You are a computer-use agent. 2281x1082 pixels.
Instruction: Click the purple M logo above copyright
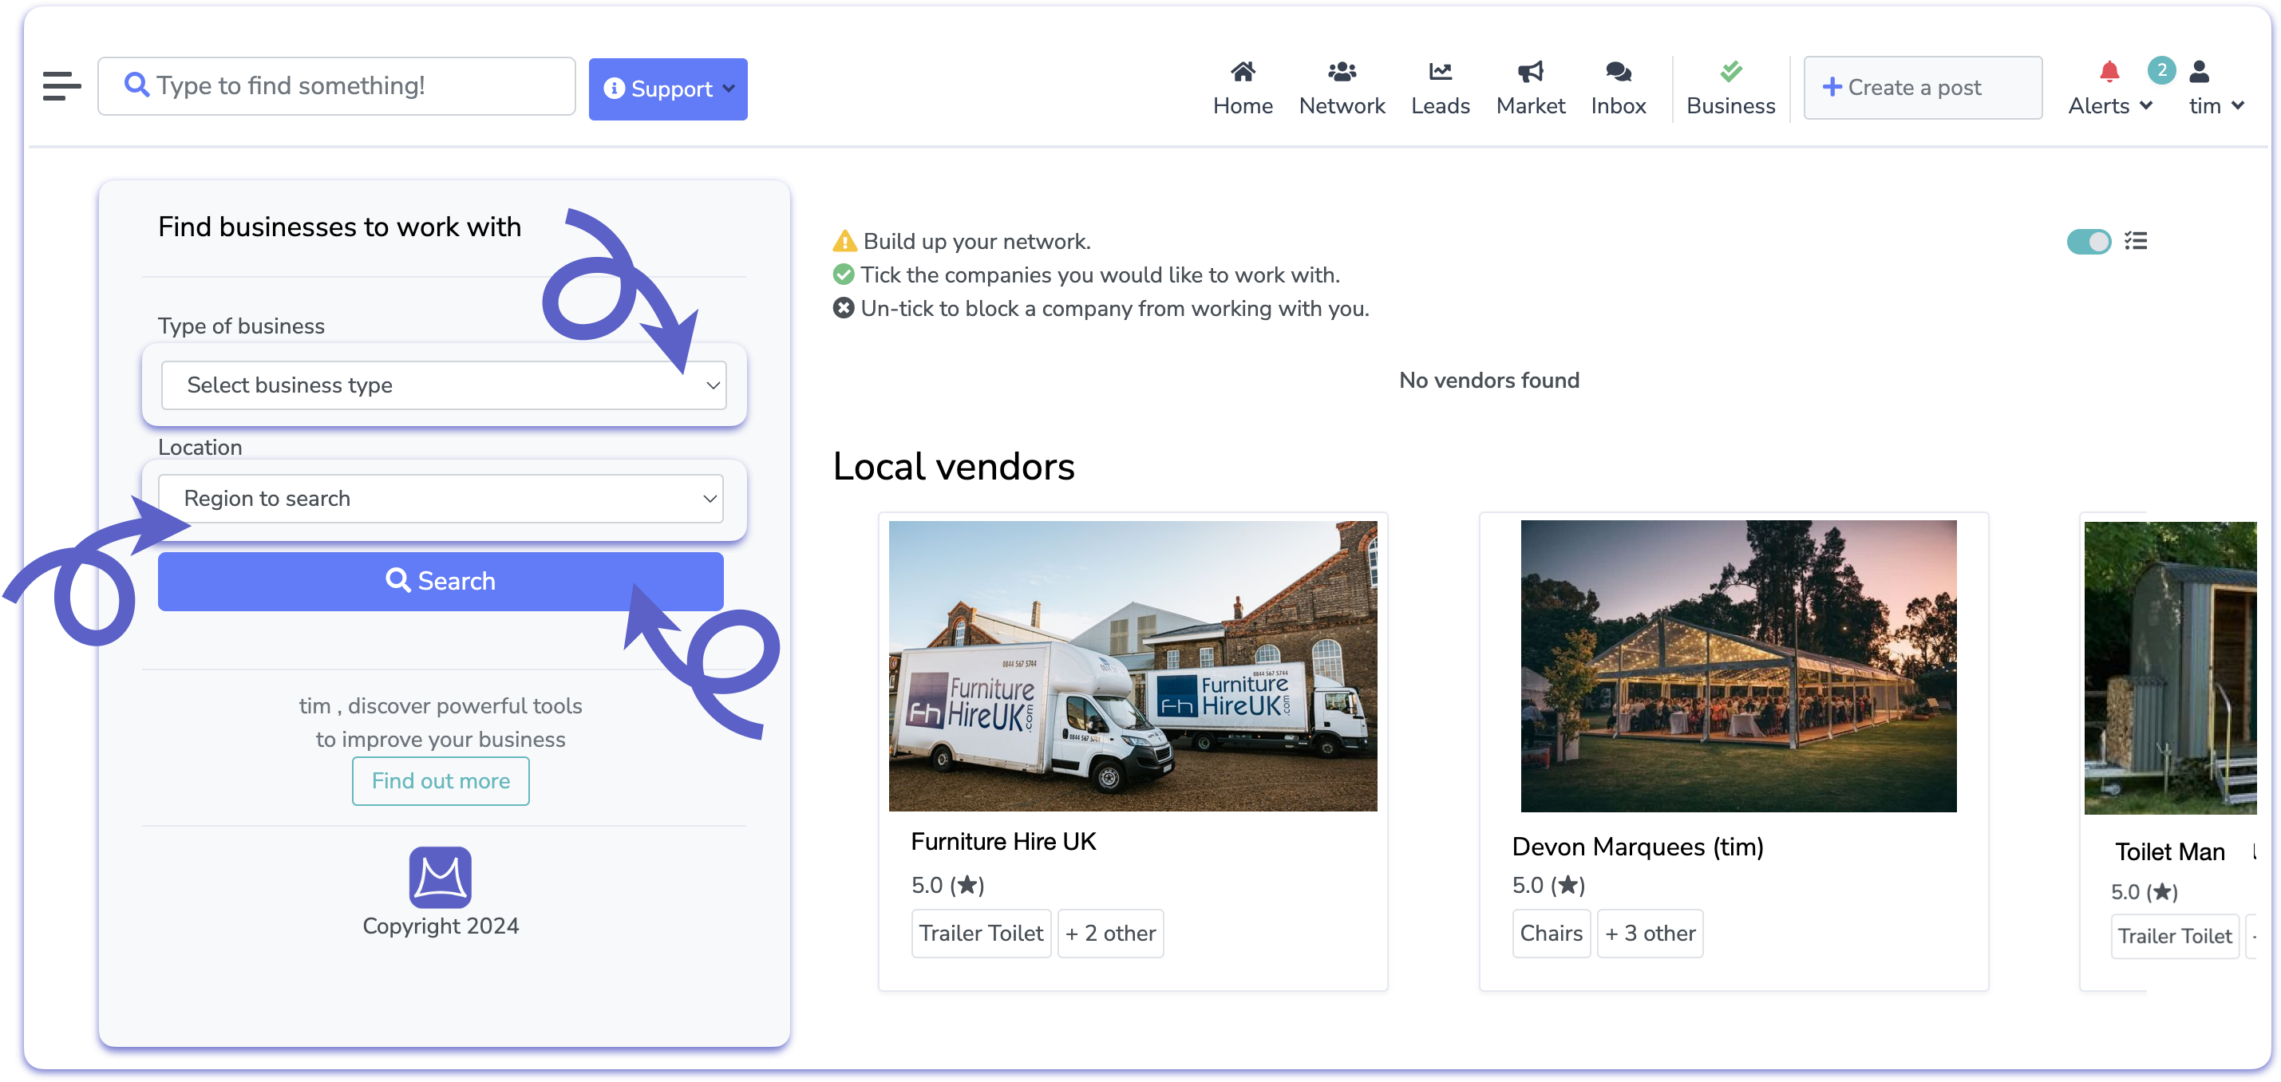(440, 877)
